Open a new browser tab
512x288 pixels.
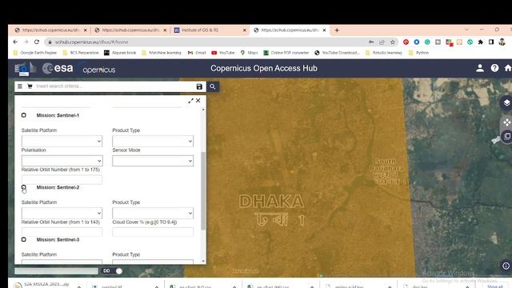337,30
